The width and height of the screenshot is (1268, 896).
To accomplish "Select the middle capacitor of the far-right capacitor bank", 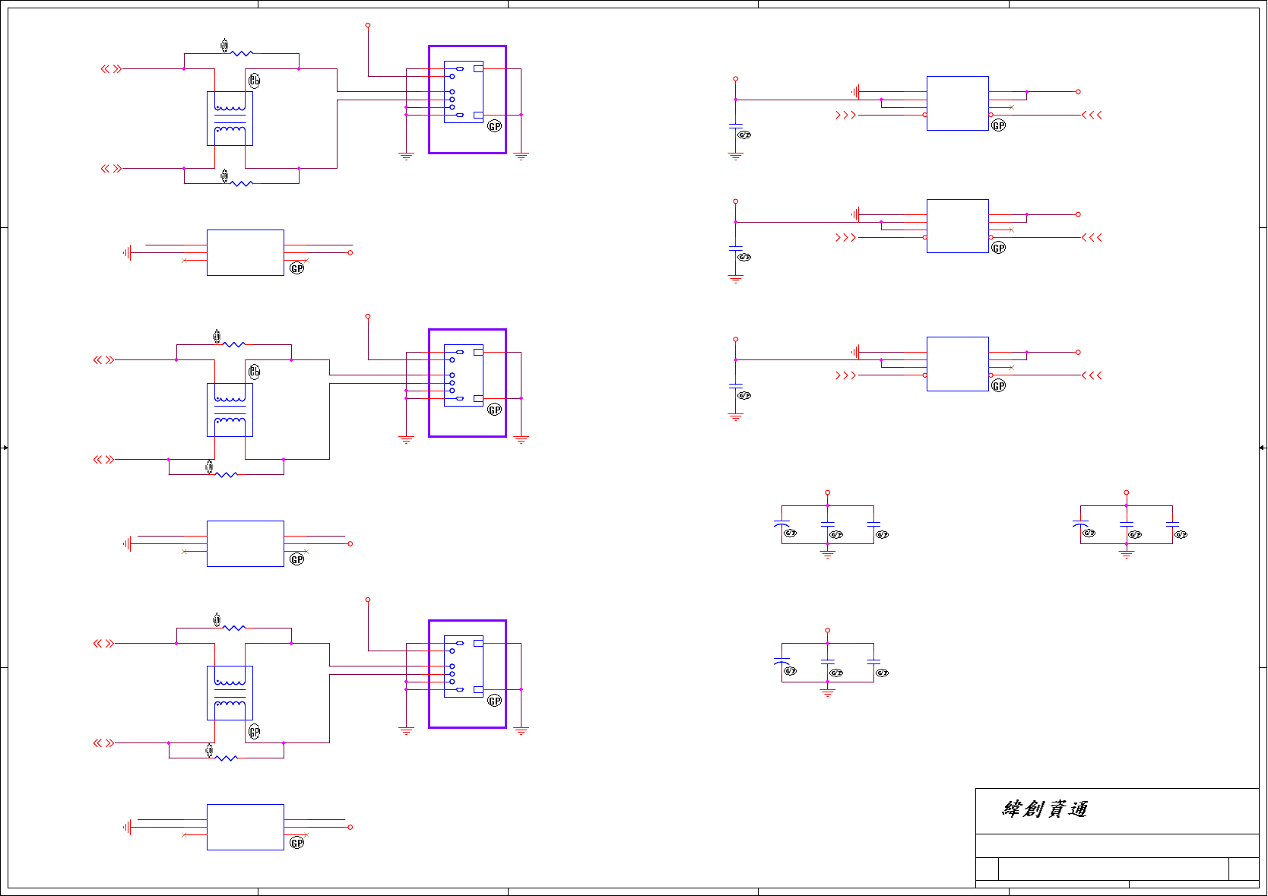I will point(1127,524).
